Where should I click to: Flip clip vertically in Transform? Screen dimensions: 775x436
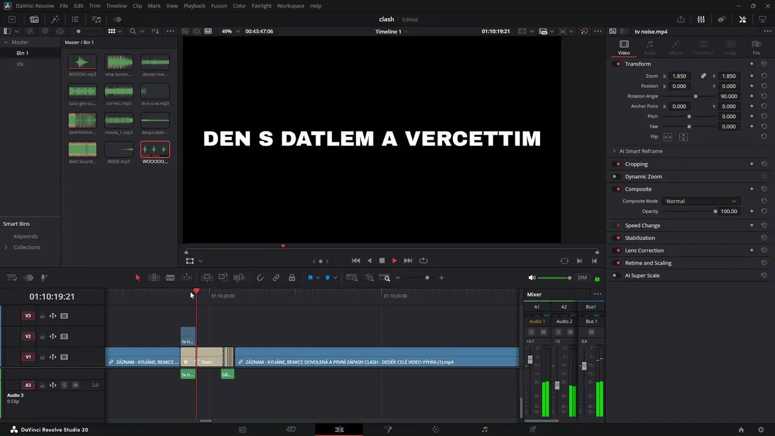pyautogui.click(x=683, y=137)
